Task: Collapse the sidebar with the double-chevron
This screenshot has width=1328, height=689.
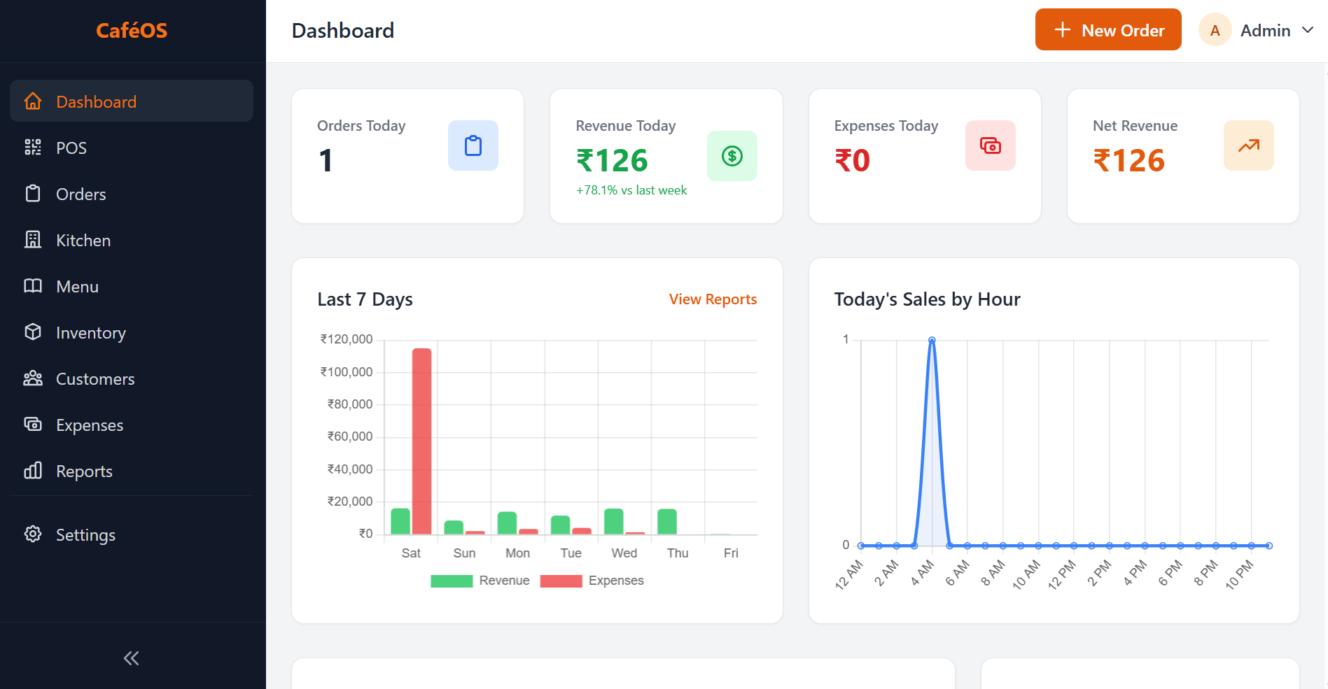Action: point(131,658)
